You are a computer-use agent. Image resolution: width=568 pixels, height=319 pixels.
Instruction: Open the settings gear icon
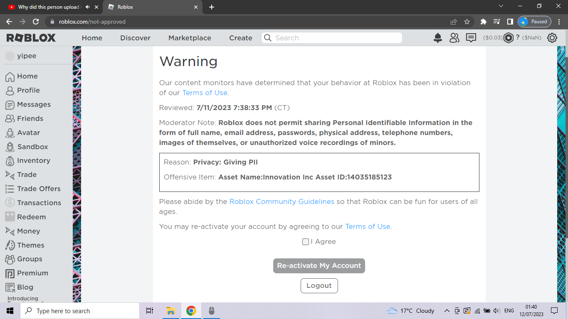(552, 38)
